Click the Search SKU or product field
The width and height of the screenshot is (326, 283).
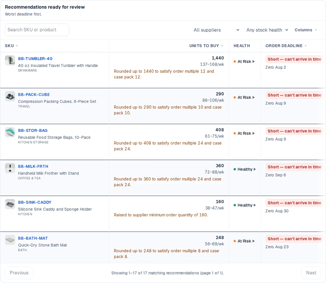[37, 30]
